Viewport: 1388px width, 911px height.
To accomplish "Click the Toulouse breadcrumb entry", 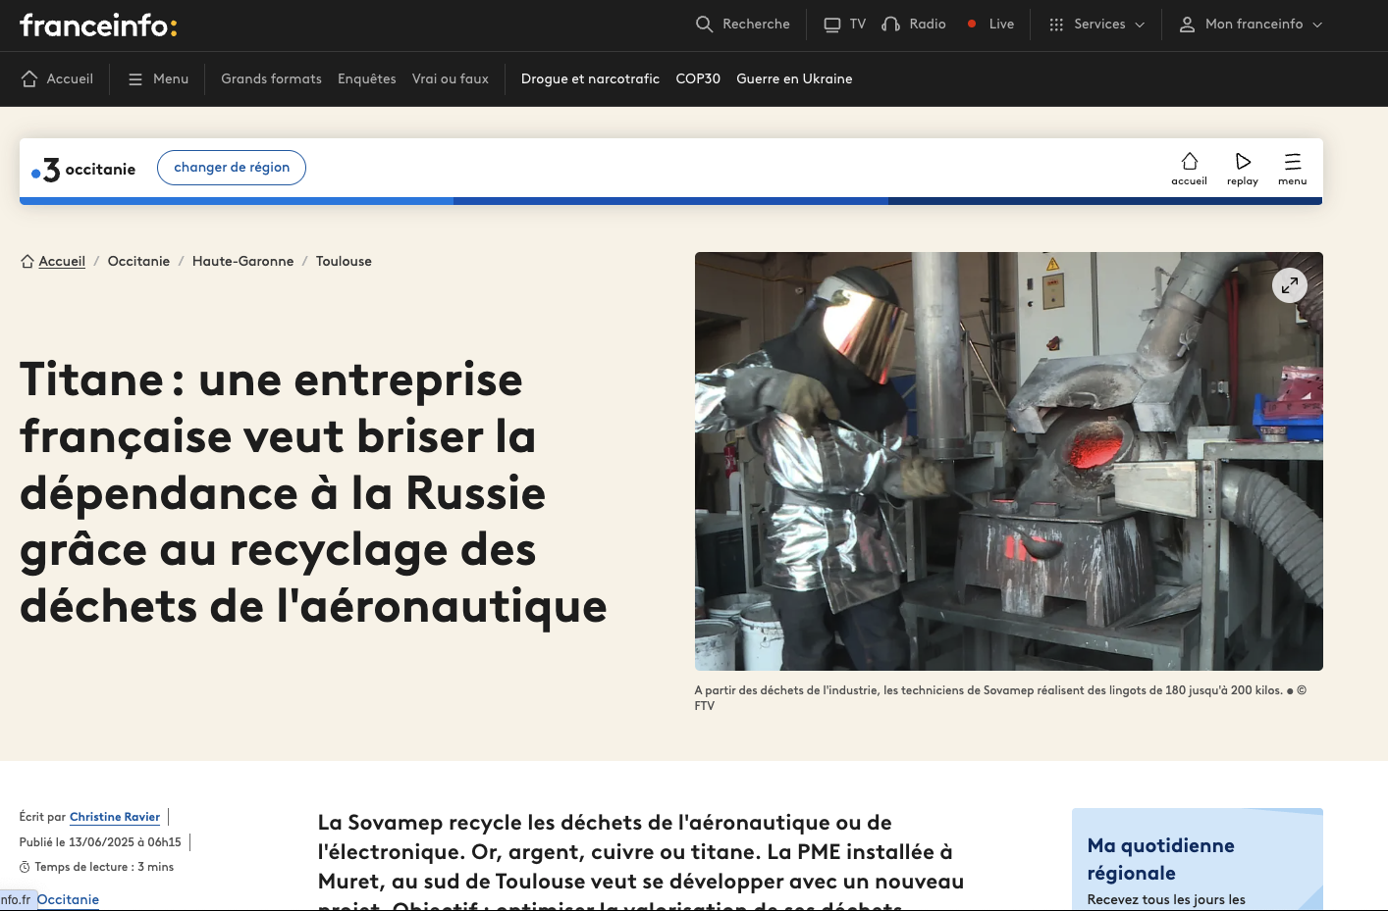I will pyautogui.click(x=344, y=261).
